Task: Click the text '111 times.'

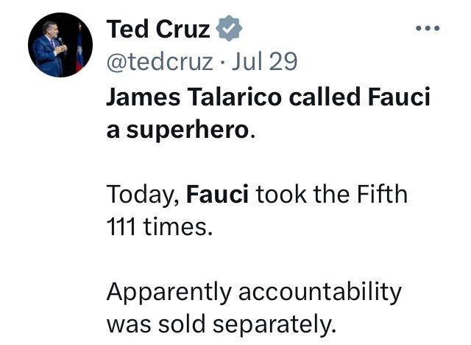Action: [x=160, y=226]
